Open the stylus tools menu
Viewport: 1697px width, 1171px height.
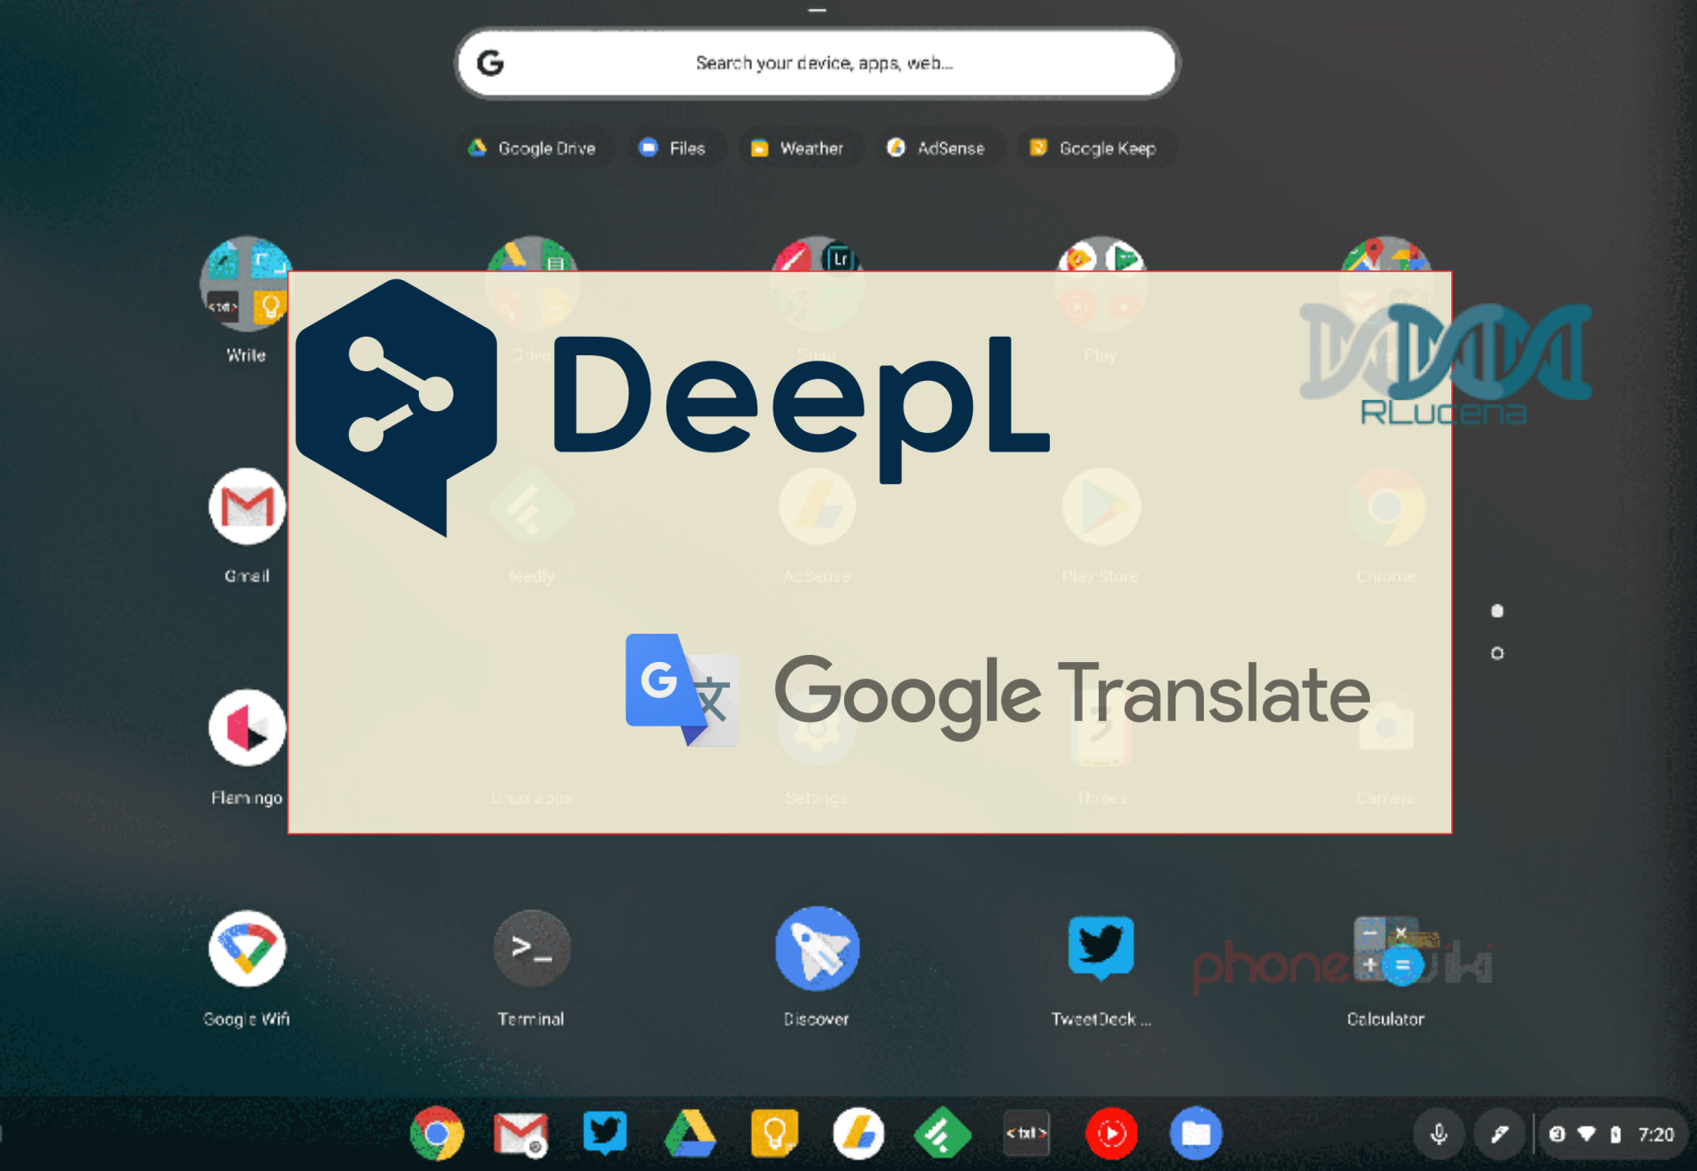click(1500, 1134)
